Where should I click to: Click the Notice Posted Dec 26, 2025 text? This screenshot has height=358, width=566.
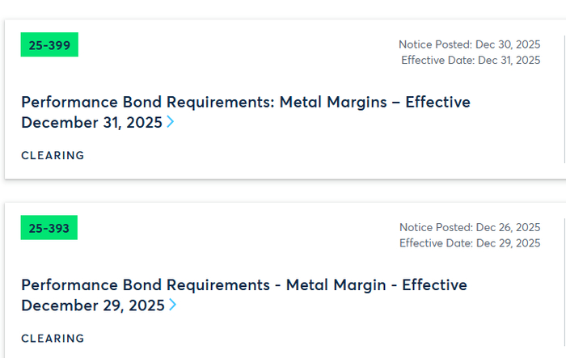point(469,227)
